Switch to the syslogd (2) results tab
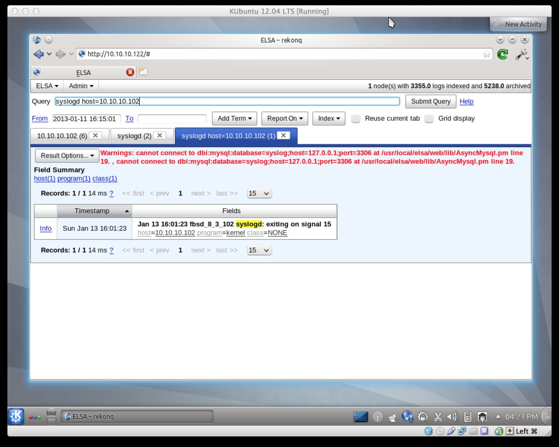The width and height of the screenshot is (559, 447). pos(134,136)
